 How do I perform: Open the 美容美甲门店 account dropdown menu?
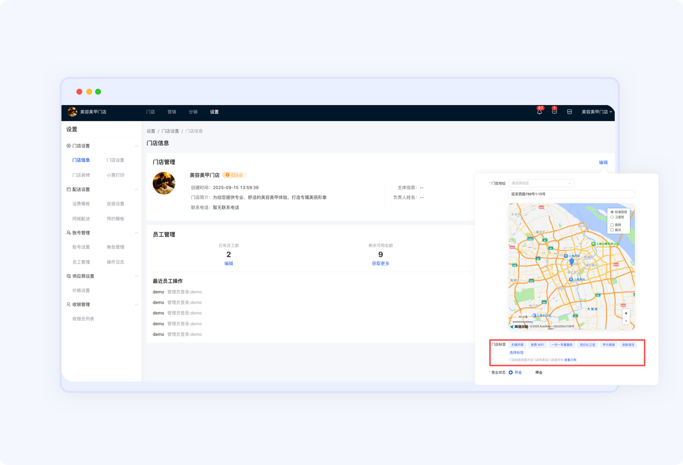(x=596, y=112)
